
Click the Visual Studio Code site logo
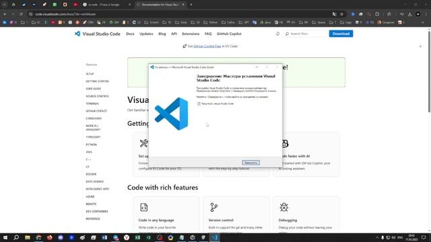[98, 34]
